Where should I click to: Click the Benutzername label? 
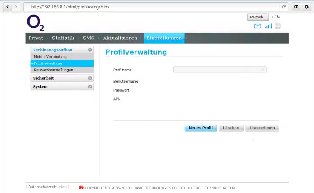(126, 82)
